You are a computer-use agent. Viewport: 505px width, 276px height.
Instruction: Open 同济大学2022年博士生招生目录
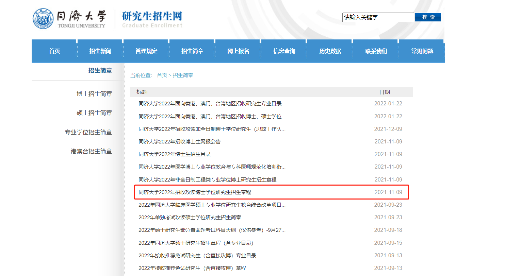tap(175, 154)
